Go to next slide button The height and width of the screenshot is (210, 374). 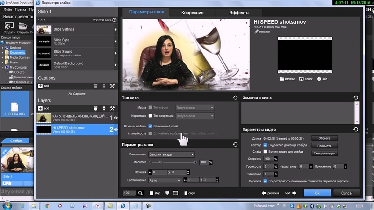tap(290, 193)
